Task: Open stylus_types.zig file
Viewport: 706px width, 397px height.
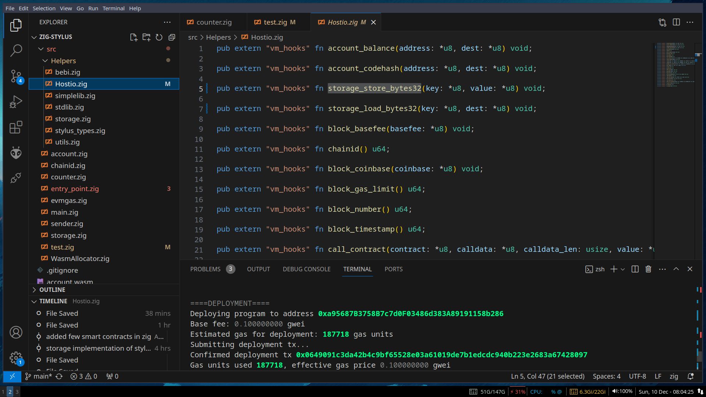Action: [x=104, y=130]
